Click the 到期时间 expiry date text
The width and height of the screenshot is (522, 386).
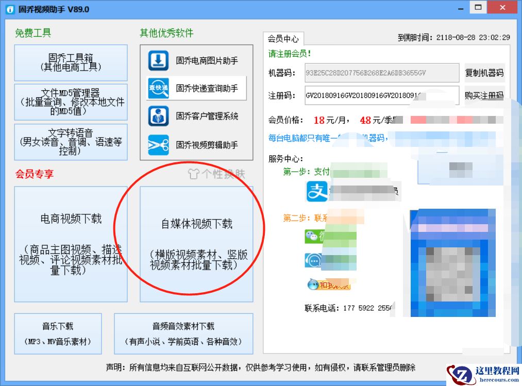(x=454, y=37)
